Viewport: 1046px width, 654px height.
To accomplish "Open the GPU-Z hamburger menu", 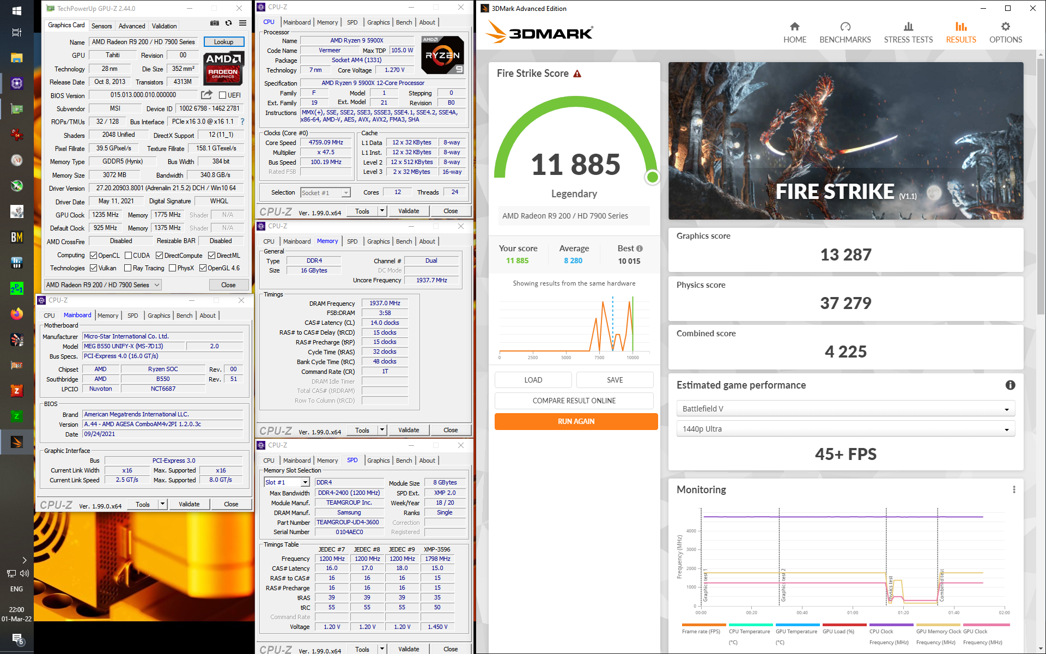I will coord(243,23).
